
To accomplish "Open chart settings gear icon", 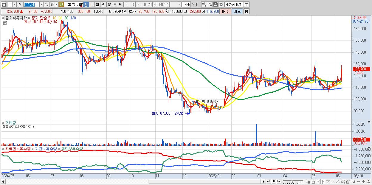I will pyautogui.click(x=221, y=4).
